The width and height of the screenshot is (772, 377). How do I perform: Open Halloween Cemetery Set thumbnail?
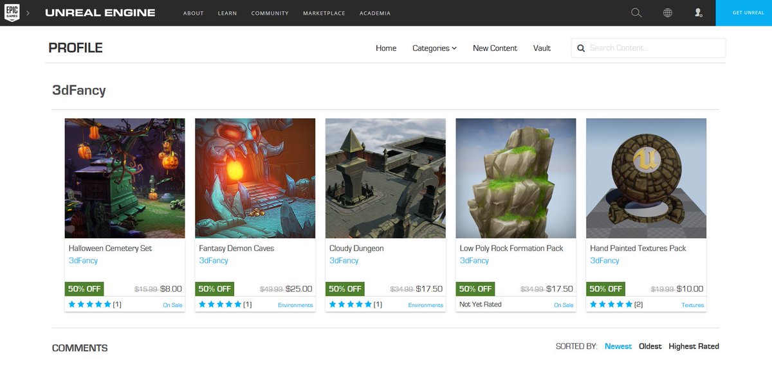tap(125, 178)
